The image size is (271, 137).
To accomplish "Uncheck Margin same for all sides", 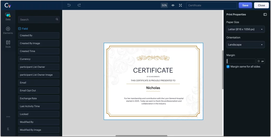I will click(228, 67).
